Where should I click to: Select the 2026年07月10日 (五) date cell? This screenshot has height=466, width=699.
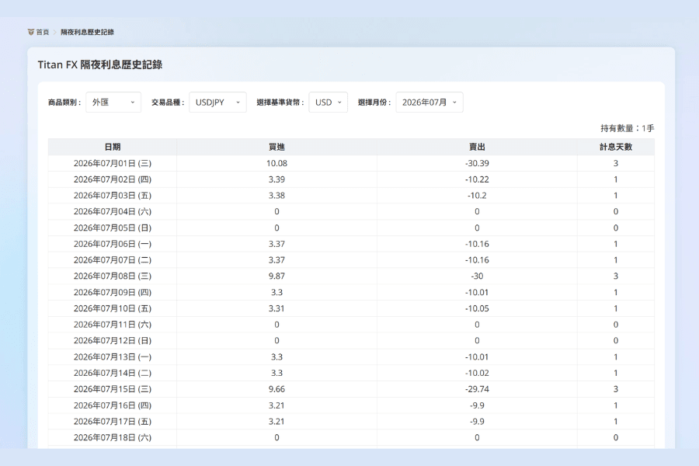[113, 308]
